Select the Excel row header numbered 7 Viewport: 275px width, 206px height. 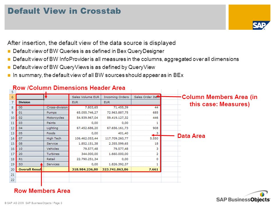[x=12, y=102]
